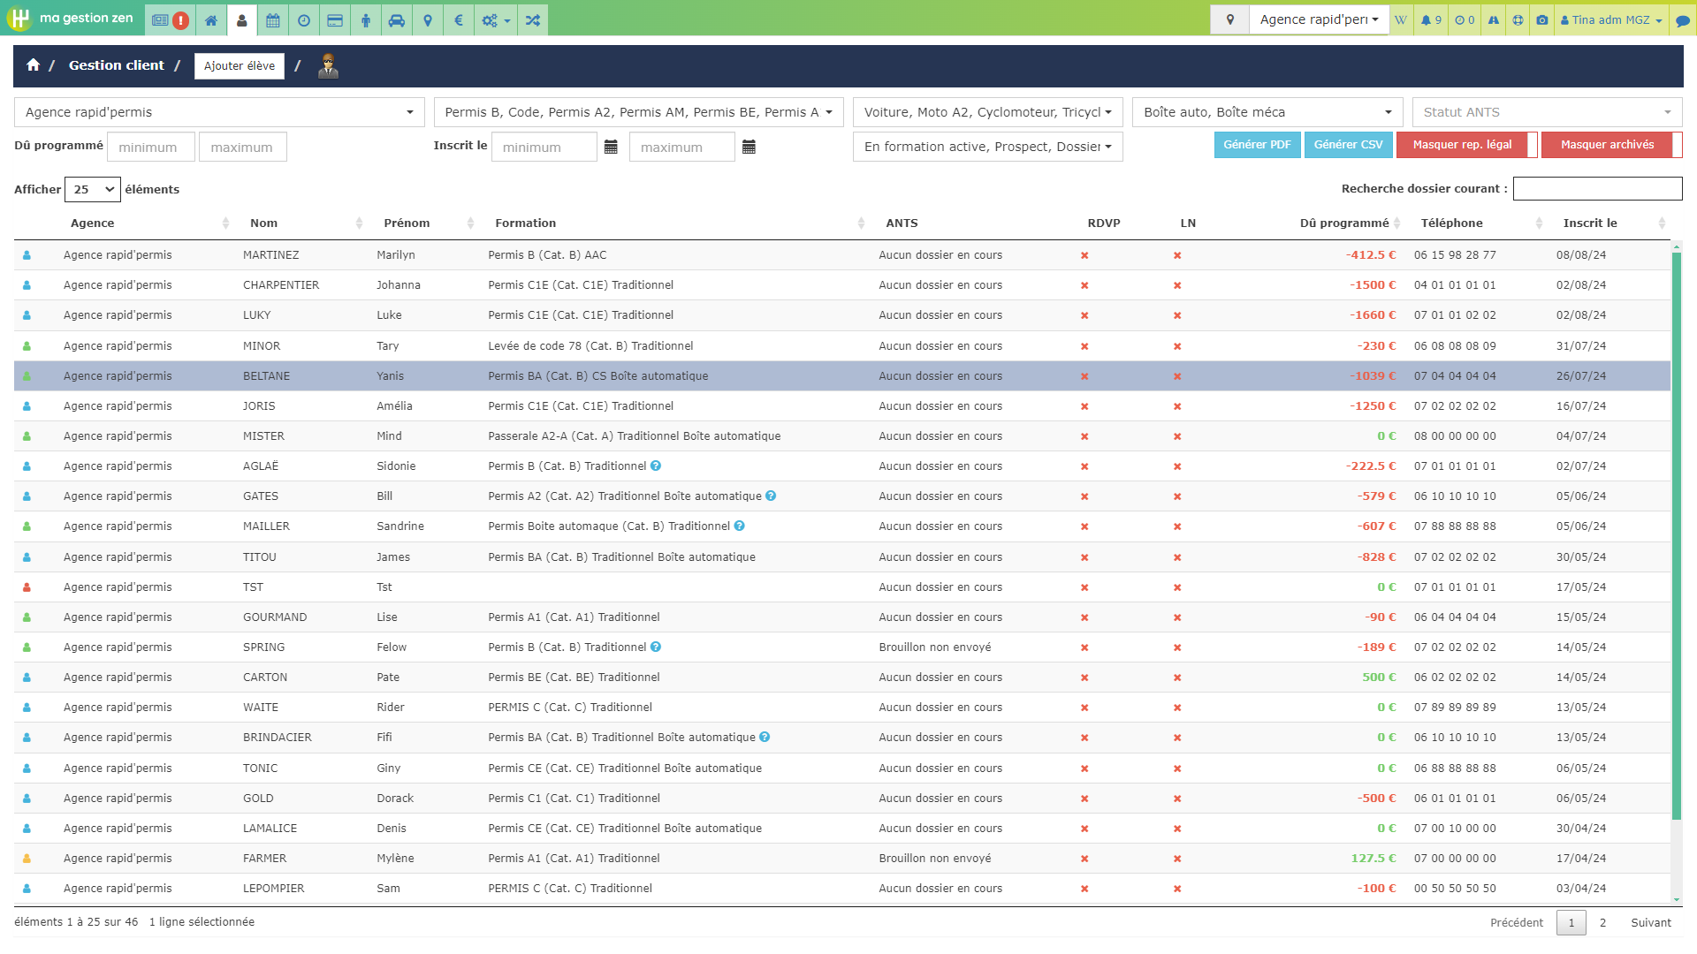Open the euro accounting icon
The height and width of the screenshot is (954, 1697).
tap(459, 19)
